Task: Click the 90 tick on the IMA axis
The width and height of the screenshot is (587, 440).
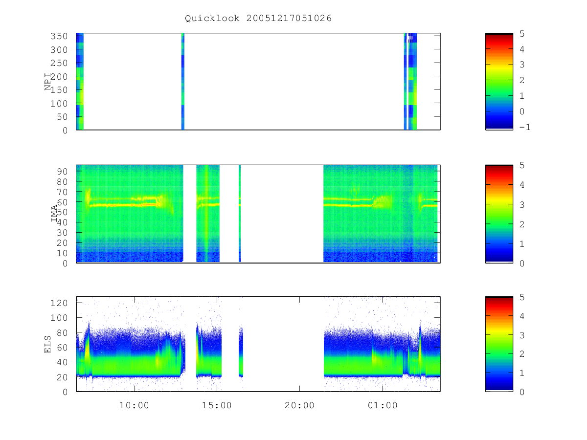Action: (63, 171)
